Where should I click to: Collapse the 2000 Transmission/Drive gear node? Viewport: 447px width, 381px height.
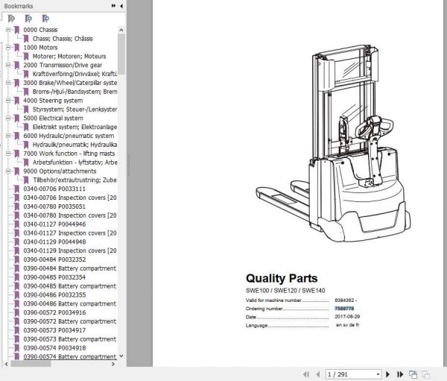8,65
